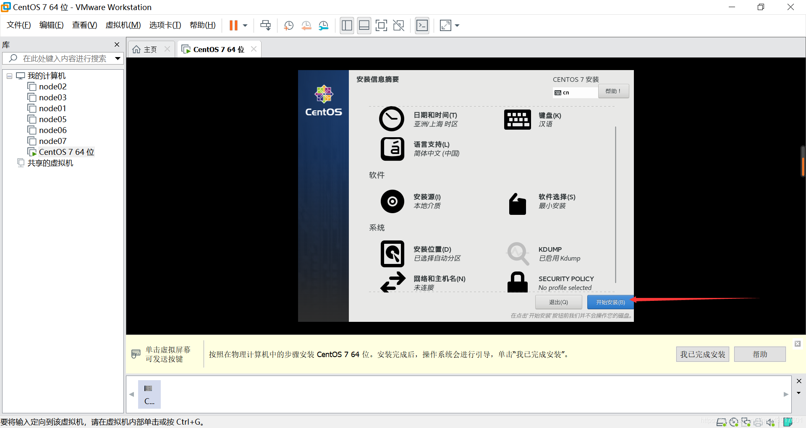The image size is (806, 428).
Task: Select node02 in the library tree
Action: point(47,87)
